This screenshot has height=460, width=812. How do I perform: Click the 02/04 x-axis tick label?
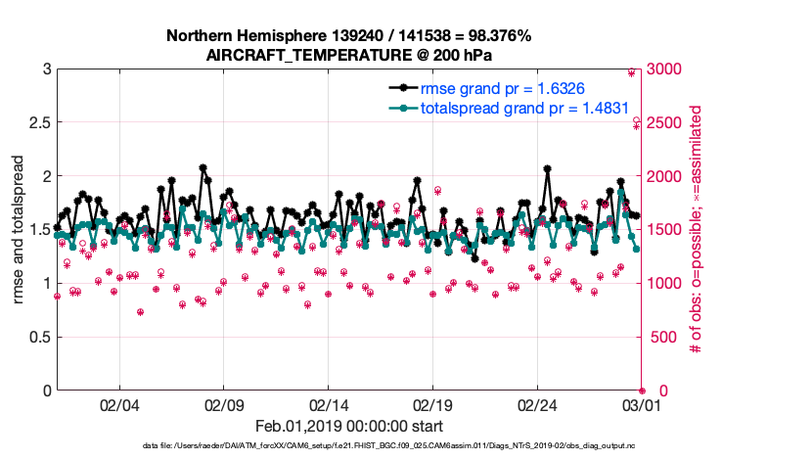pyautogui.click(x=119, y=405)
